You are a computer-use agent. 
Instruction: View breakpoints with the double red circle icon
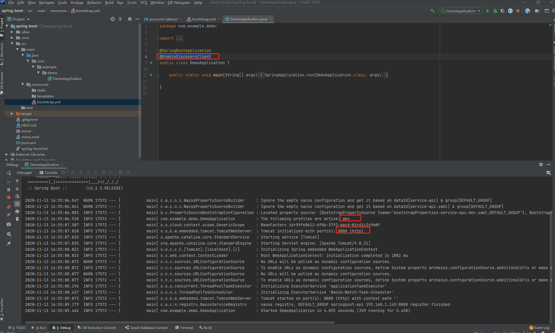9,207
